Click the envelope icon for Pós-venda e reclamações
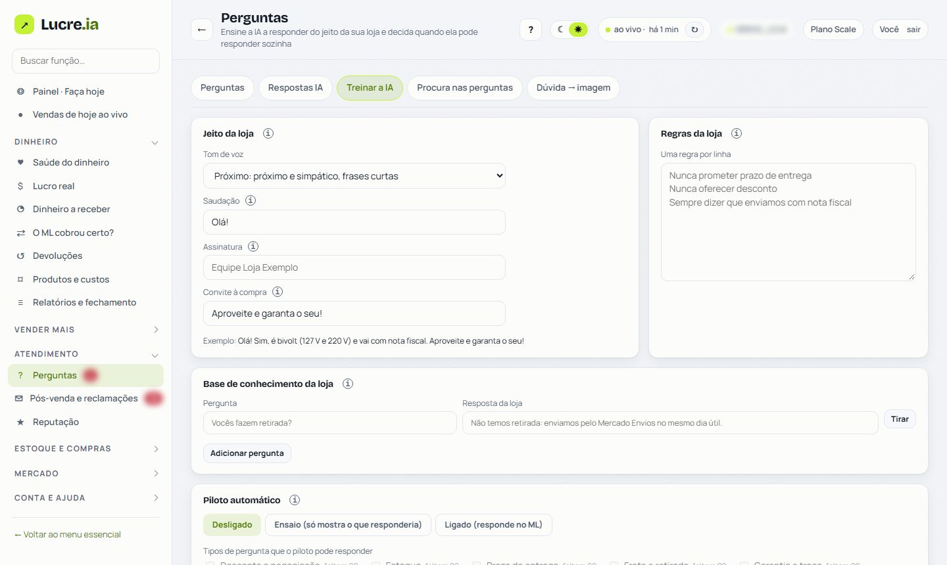 point(19,398)
